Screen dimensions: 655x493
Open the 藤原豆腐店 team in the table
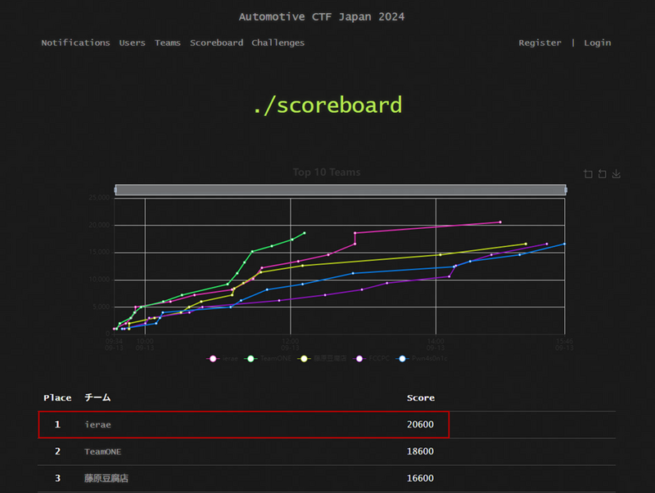pos(106,478)
